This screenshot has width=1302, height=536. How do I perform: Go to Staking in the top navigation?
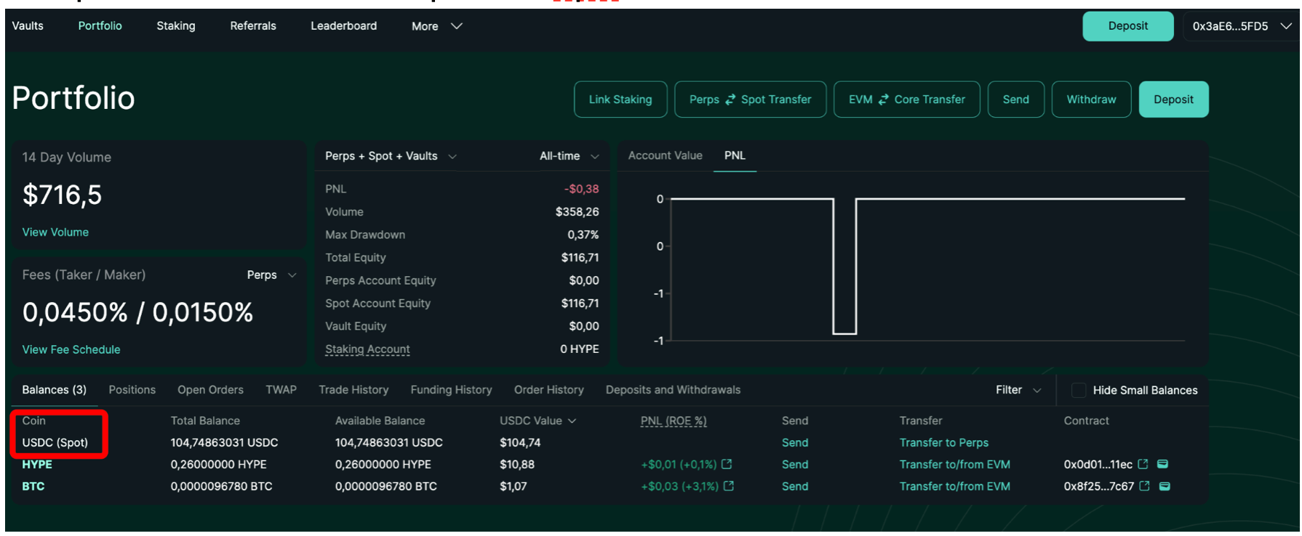tap(176, 26)
